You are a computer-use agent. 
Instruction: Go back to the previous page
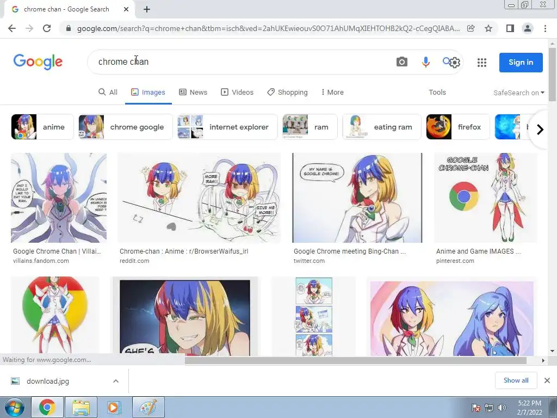pos(12,28)
